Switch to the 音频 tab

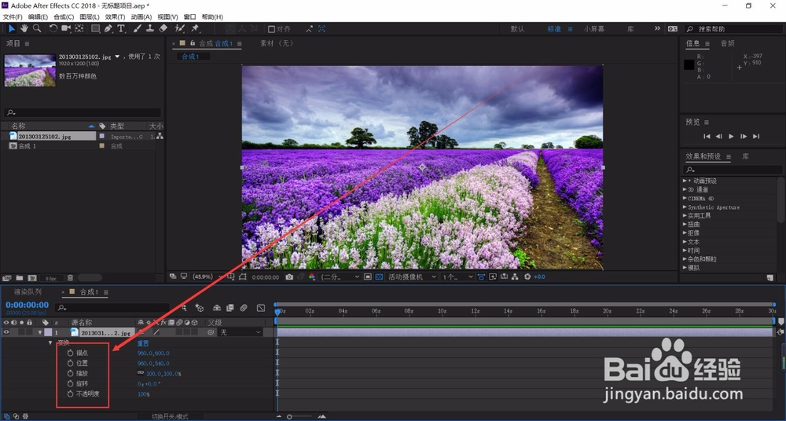tap(727, 44)
